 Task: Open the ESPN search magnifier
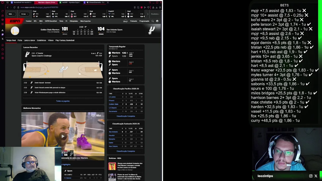(x=152, y=21)
